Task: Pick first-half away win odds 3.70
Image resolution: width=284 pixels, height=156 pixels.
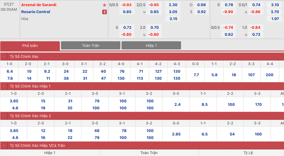Action: pos(275,12)
